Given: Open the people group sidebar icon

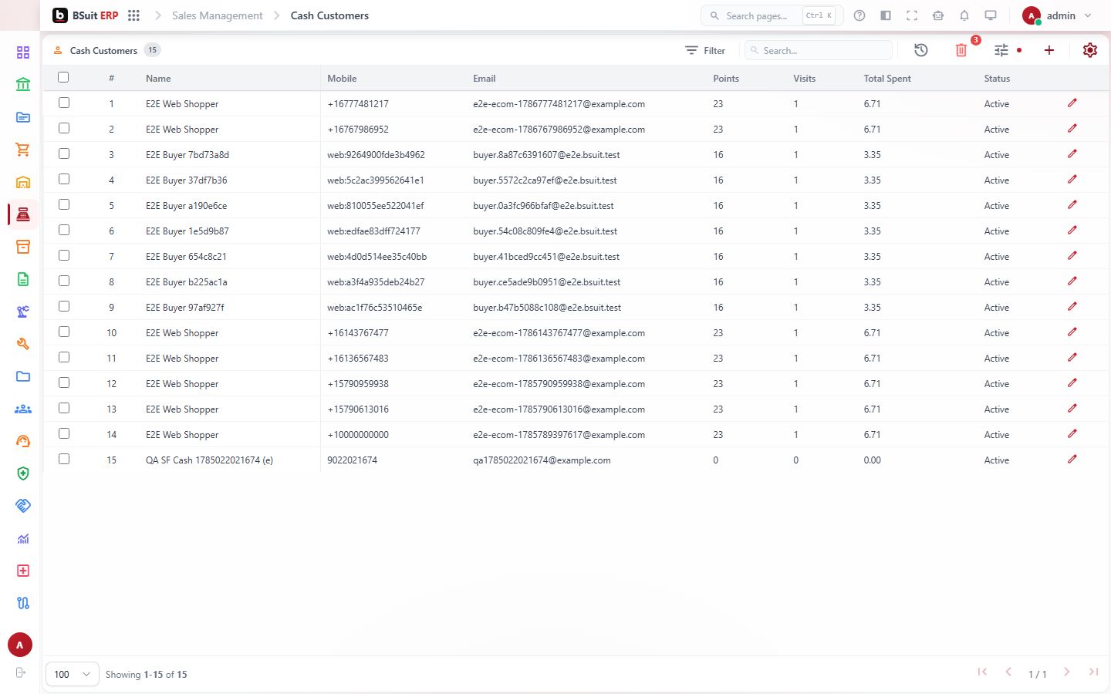Looking at the screenshot, I should click(23, 409).
